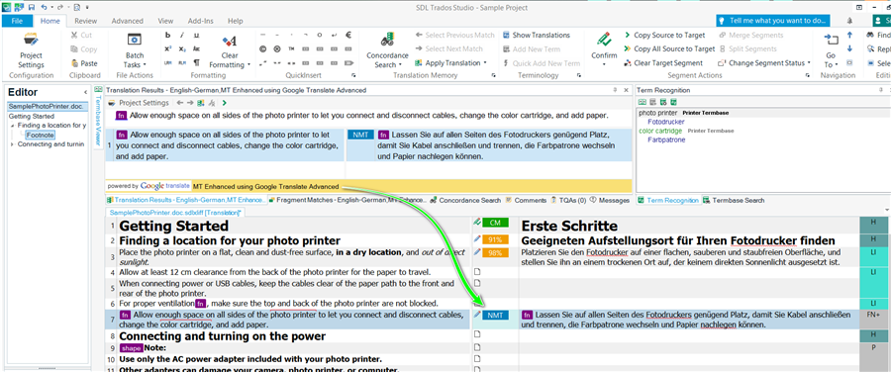Switch to the Concordance Search panel tab

coord(465,200)
